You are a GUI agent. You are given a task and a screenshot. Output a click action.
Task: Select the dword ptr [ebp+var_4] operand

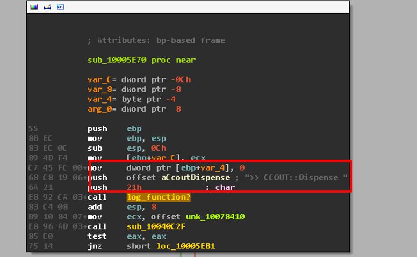click(178, 168)
